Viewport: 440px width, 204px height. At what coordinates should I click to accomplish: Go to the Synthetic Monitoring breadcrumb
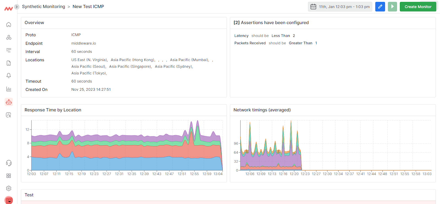click(x=43, y=7)
